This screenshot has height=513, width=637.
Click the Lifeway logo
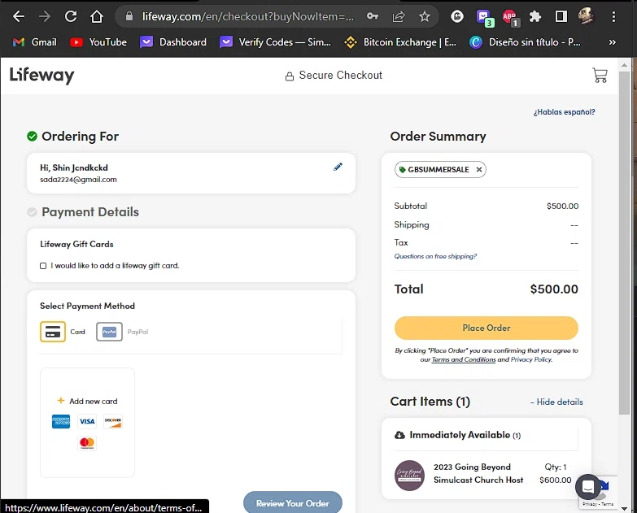[41, 75]
